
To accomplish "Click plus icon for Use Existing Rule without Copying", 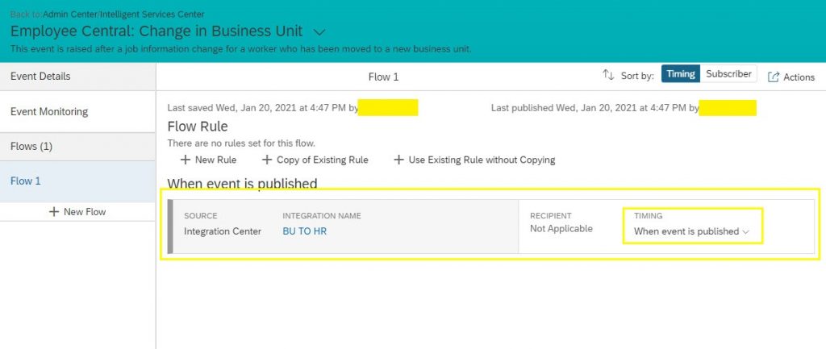I will tap(398, 160).
